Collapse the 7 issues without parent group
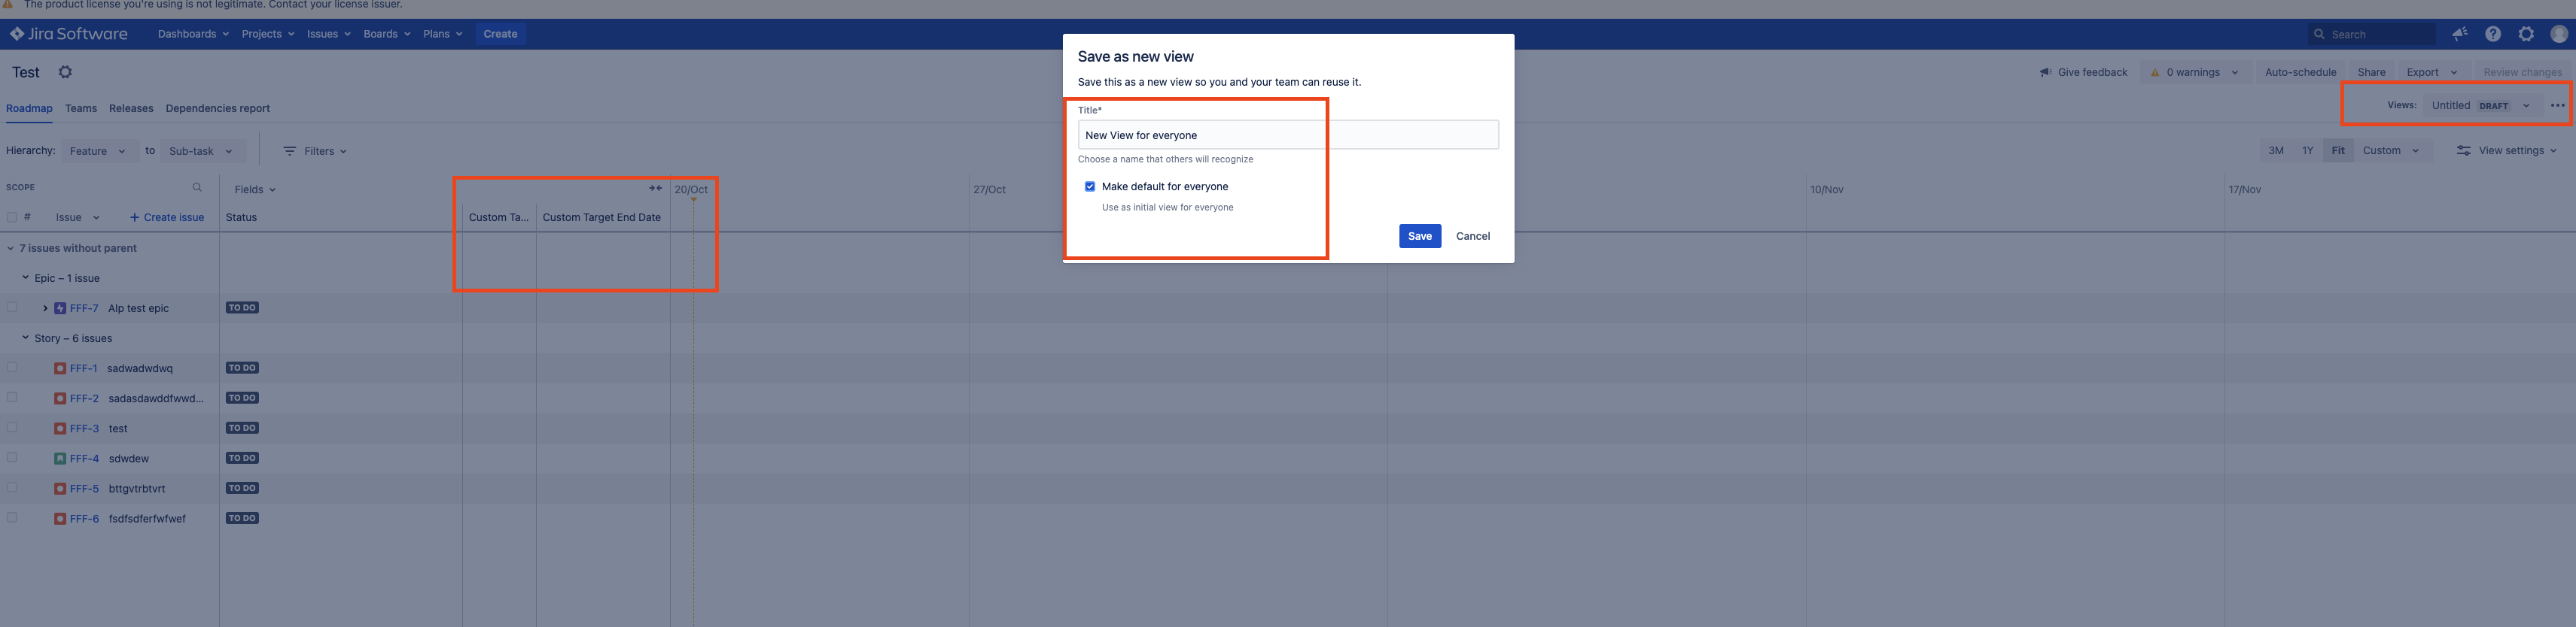 coord(10,247)
